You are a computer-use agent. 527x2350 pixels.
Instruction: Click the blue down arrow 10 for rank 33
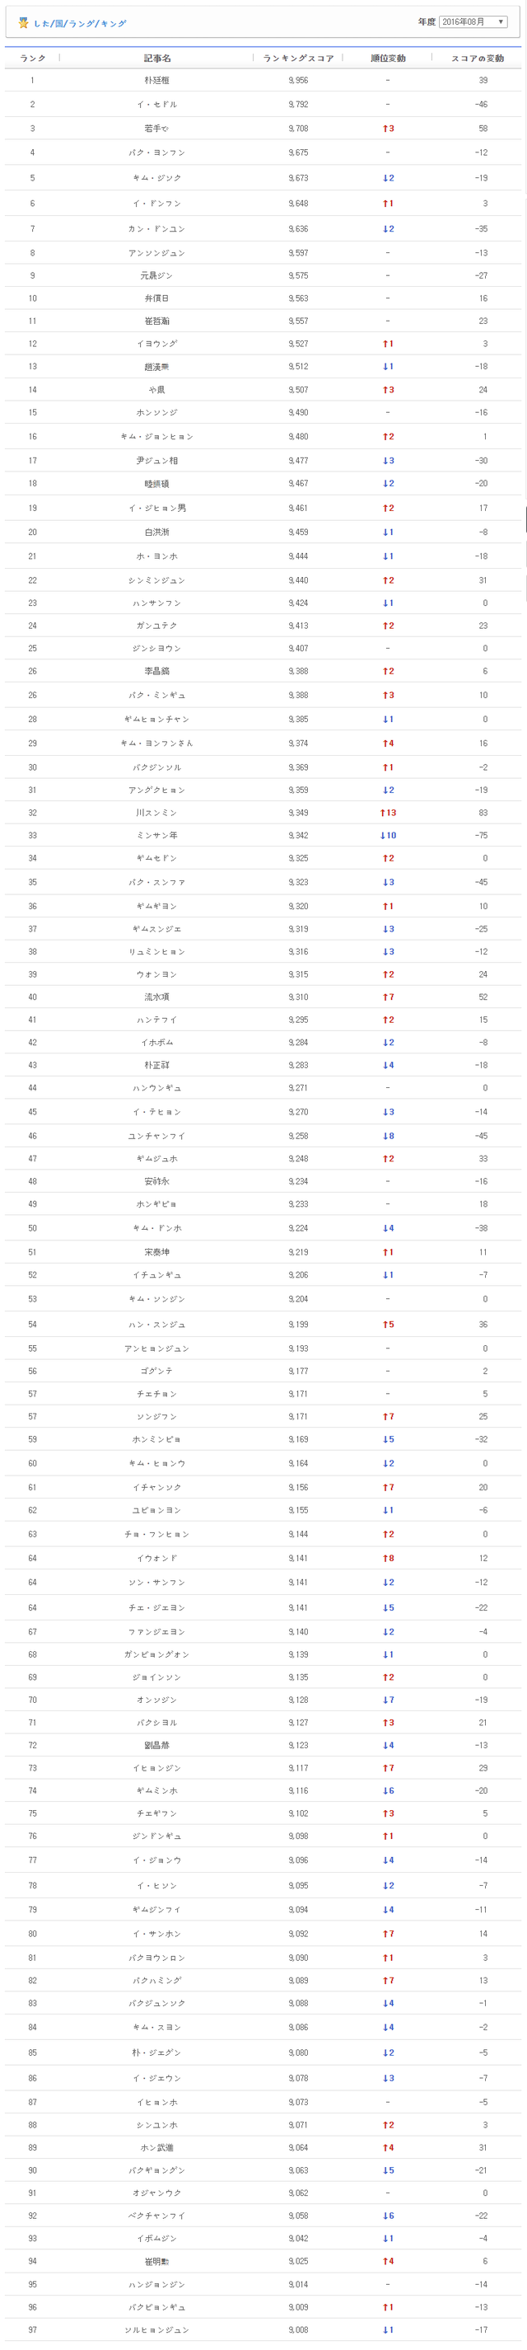tap(388, 836)
